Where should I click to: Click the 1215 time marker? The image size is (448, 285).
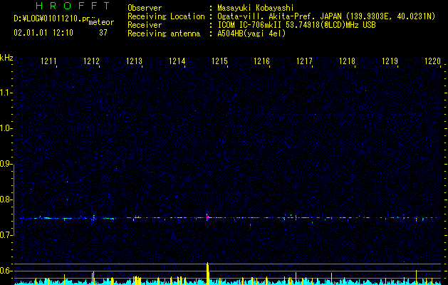point(219,61)
